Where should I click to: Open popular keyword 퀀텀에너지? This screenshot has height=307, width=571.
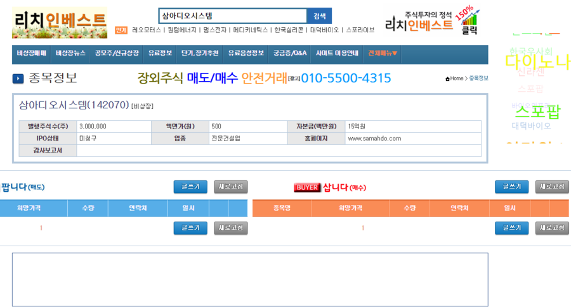tap(182, 30)
